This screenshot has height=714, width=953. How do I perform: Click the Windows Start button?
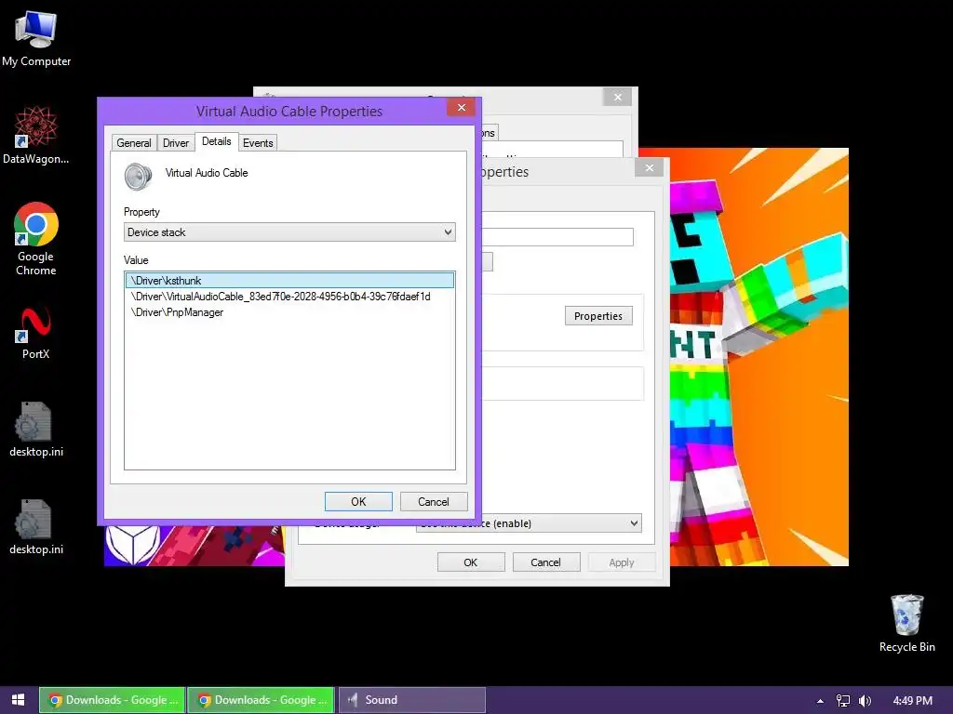click(x=19, y=700)
